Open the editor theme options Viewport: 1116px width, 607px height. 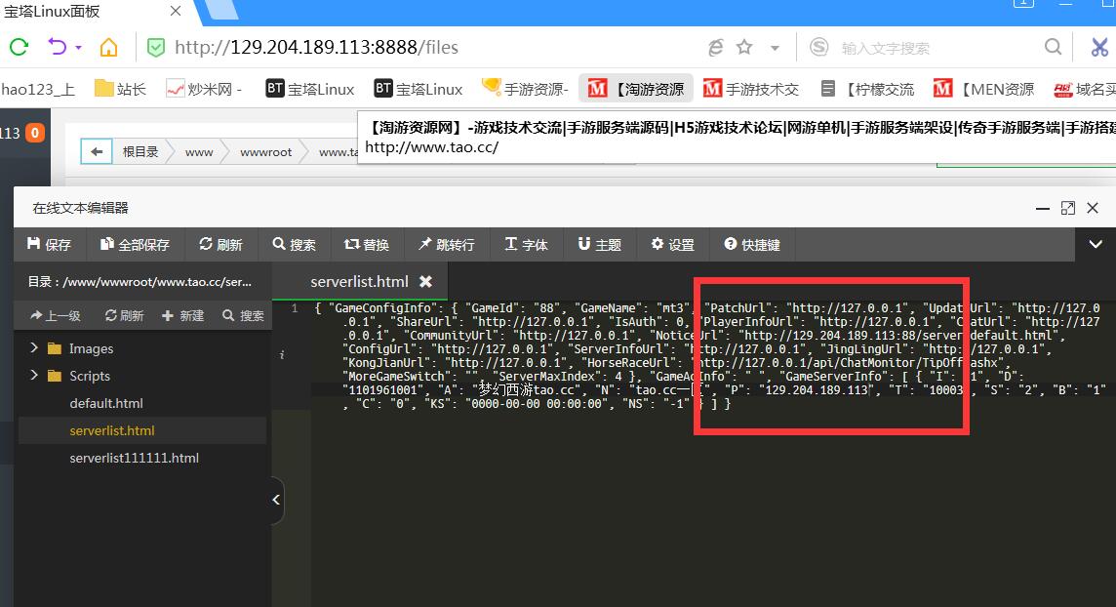click(x=599, y=245)
